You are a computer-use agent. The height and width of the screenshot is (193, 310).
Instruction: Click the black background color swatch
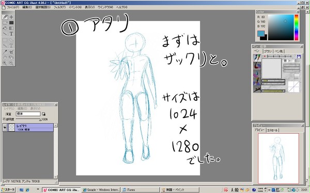(265, 38)
